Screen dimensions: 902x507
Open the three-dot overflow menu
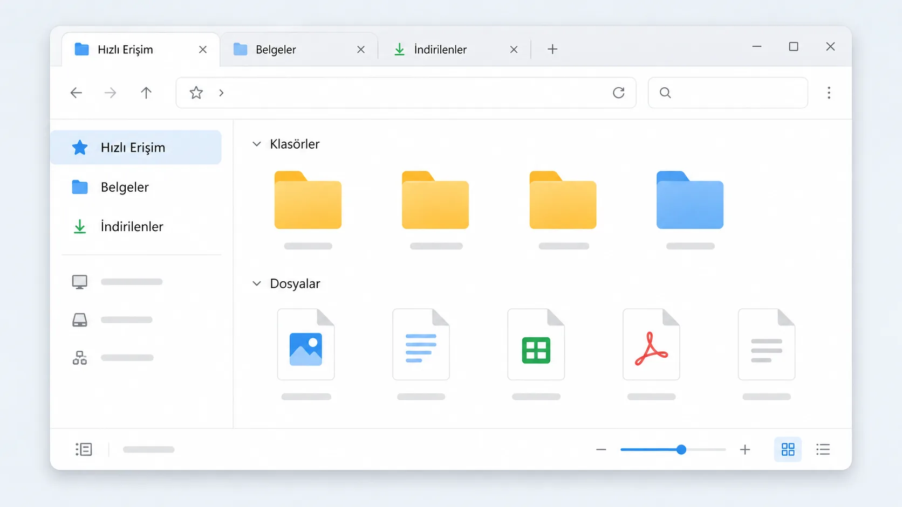click(x=829, y=93)
